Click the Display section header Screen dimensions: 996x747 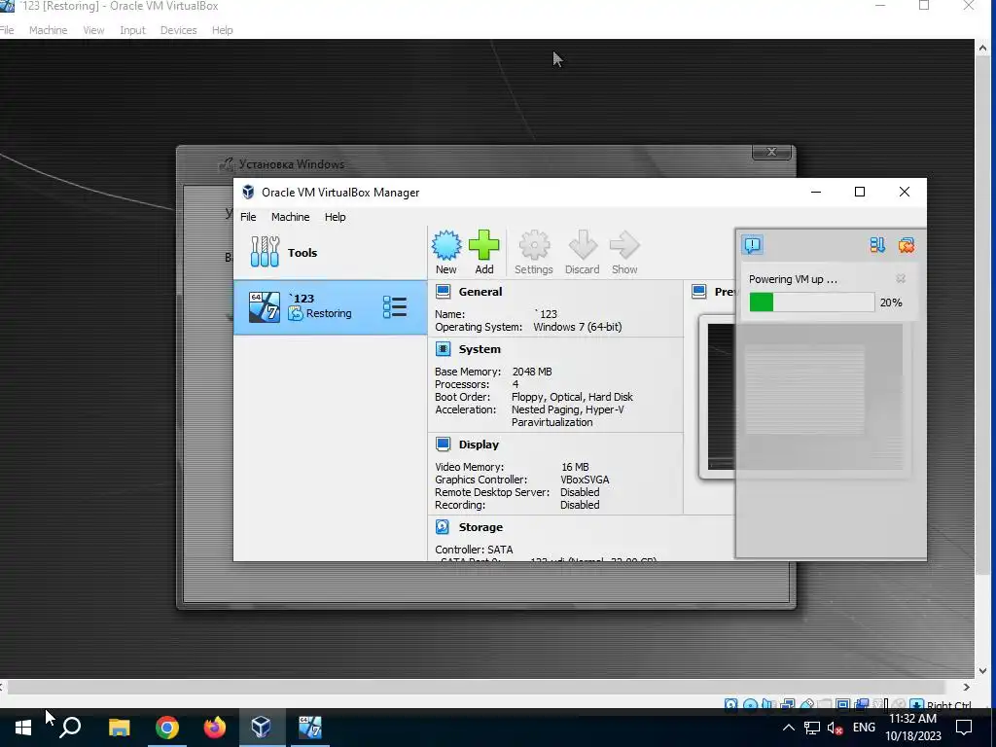click(x=479, y=444)
